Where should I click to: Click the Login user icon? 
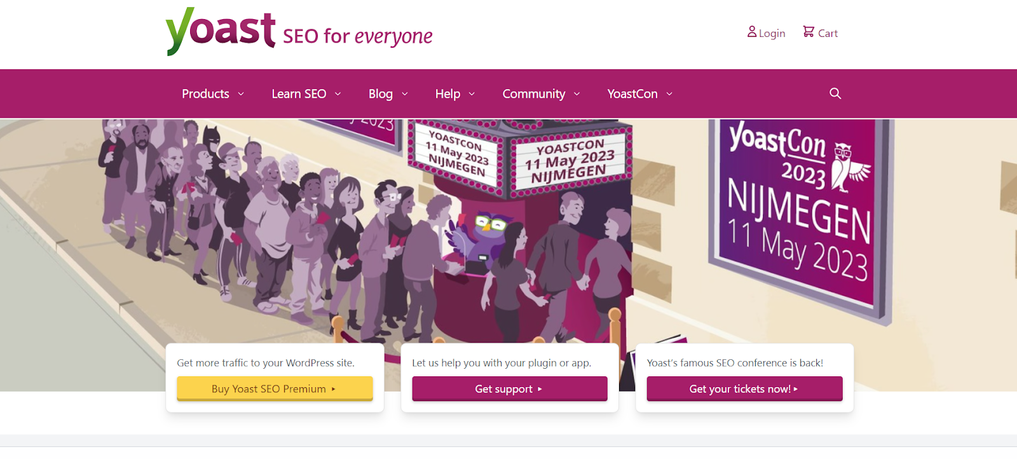pos(752,32)
